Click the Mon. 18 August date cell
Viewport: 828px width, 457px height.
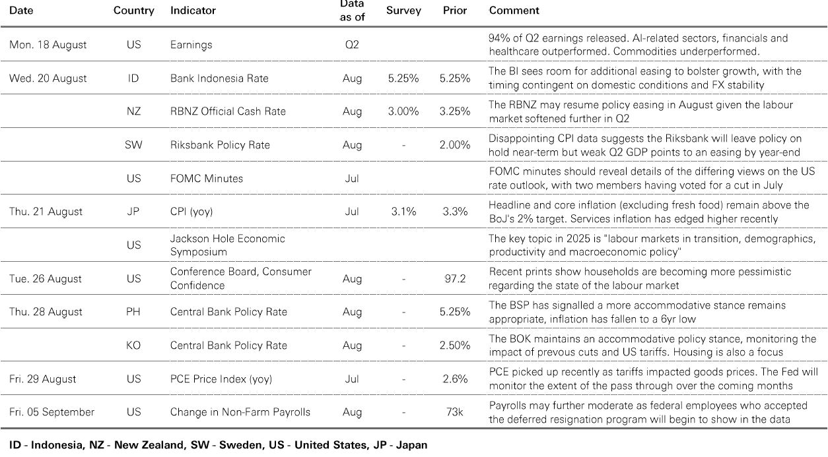coord(48,45)
